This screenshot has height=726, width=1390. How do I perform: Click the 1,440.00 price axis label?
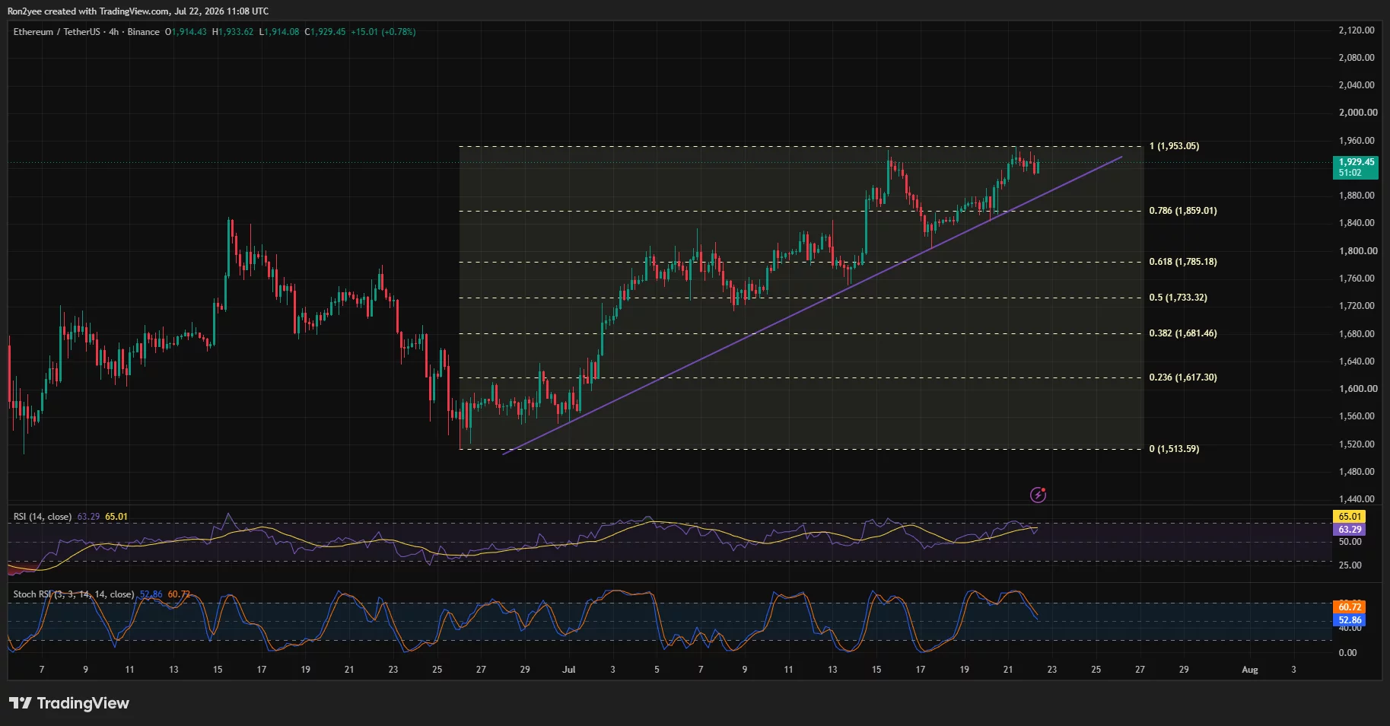(x=1357, y=499)
